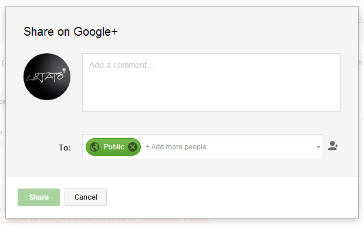364x226 pixels.
Task: Click the white footer beside Cancel
Action: (x=232, y=197)
